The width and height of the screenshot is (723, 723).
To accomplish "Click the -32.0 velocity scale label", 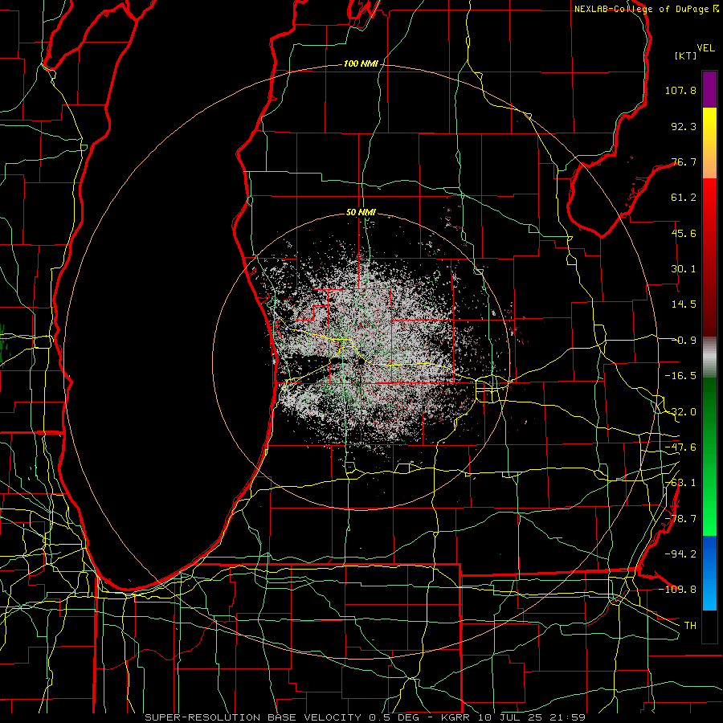I will pyautogui.click(x=680, y=412).
